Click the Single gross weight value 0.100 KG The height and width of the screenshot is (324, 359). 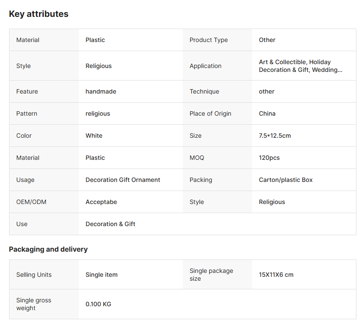tap(98, 304)
